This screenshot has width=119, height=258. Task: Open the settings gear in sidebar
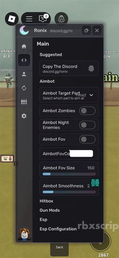click(24, 116)
